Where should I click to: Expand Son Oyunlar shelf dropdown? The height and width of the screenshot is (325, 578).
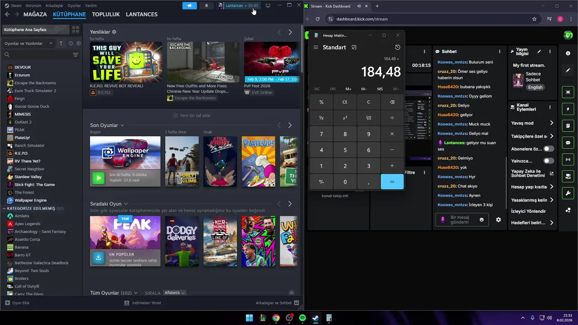(x=122, y=125)
